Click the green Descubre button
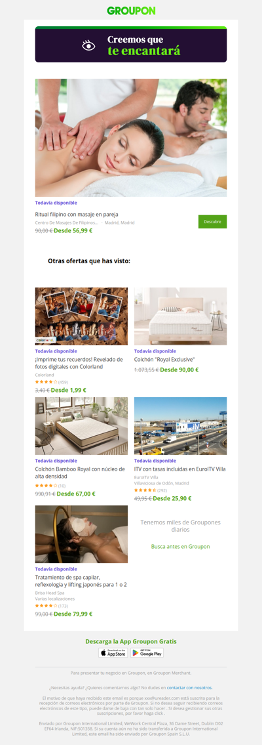The width and height of the screenshot is (262, 745). [x=212, y=221]
